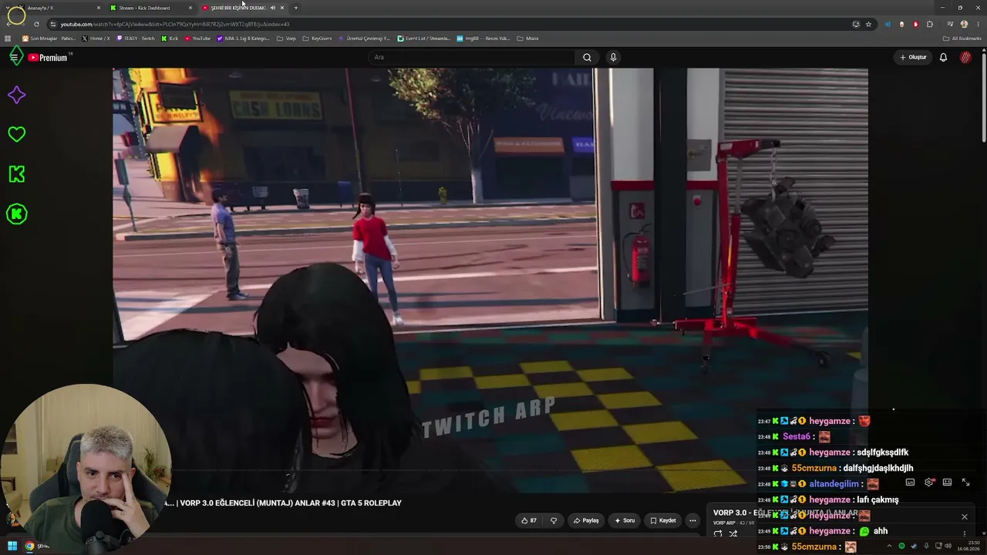Viewport: 987px width, 555px height.
Task: Start voice search with the microphone icon
Action: coord(613,57)
